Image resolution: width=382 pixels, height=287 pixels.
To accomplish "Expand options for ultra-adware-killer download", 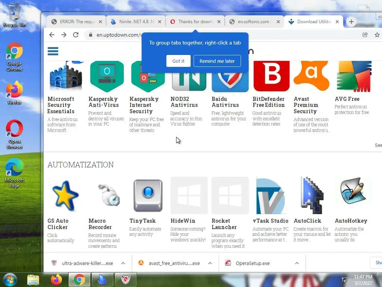I will 123,263.
